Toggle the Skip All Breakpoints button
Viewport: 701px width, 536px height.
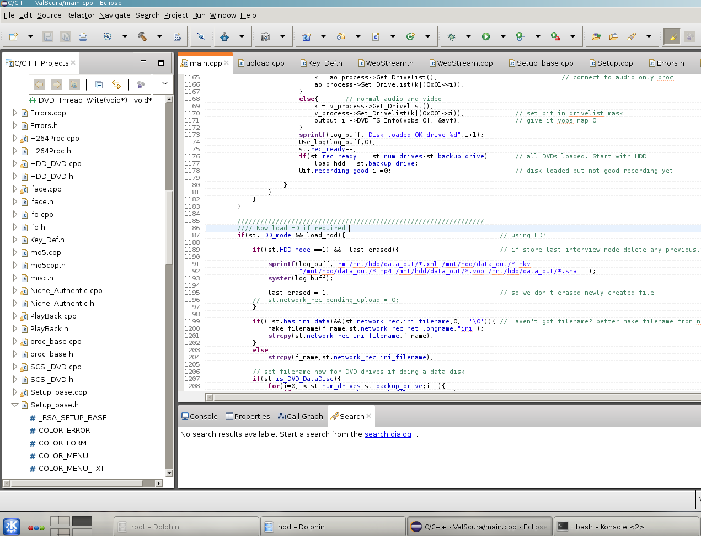(201, 36)
